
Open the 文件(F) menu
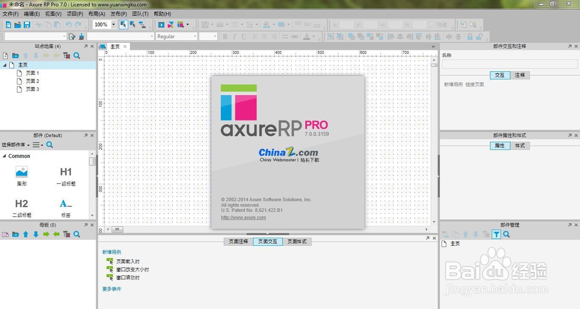click(10, 14)
